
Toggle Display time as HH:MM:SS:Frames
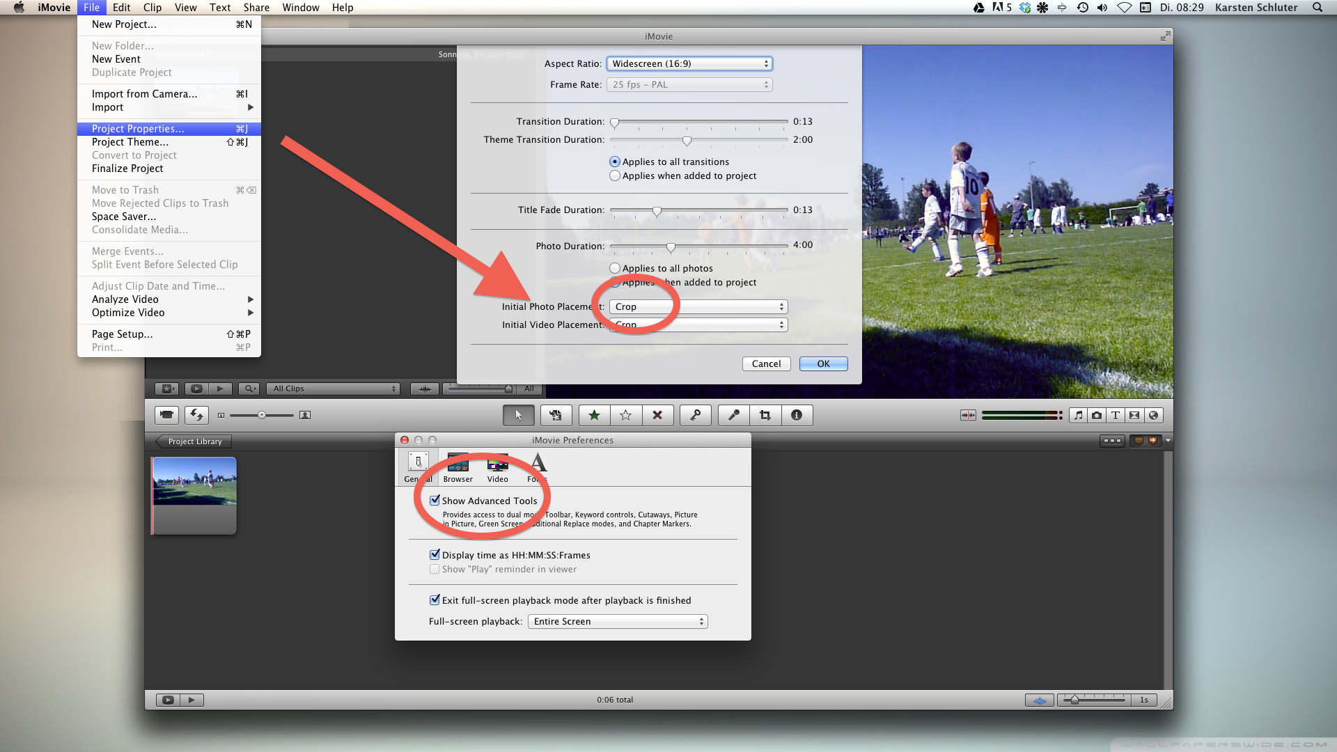(x=435, y=555)
